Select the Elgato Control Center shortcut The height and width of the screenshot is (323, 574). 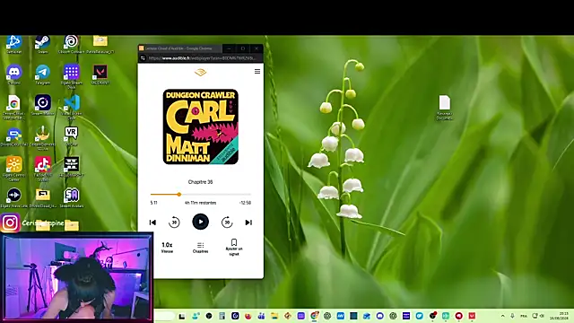(x=14, y=169)
